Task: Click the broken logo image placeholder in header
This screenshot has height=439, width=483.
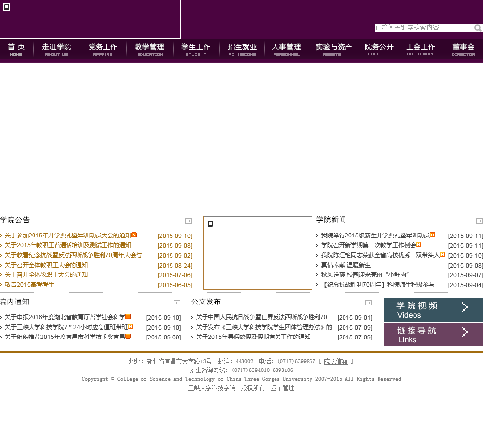Action: coord(90,19)
